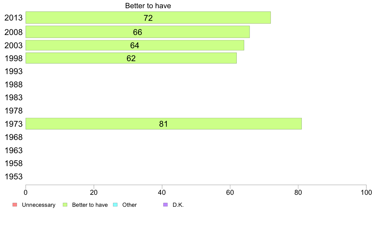Click the 1968 year axis label
Screen dimensions: 375x232
pyautogui.click(x=13, y=137)
